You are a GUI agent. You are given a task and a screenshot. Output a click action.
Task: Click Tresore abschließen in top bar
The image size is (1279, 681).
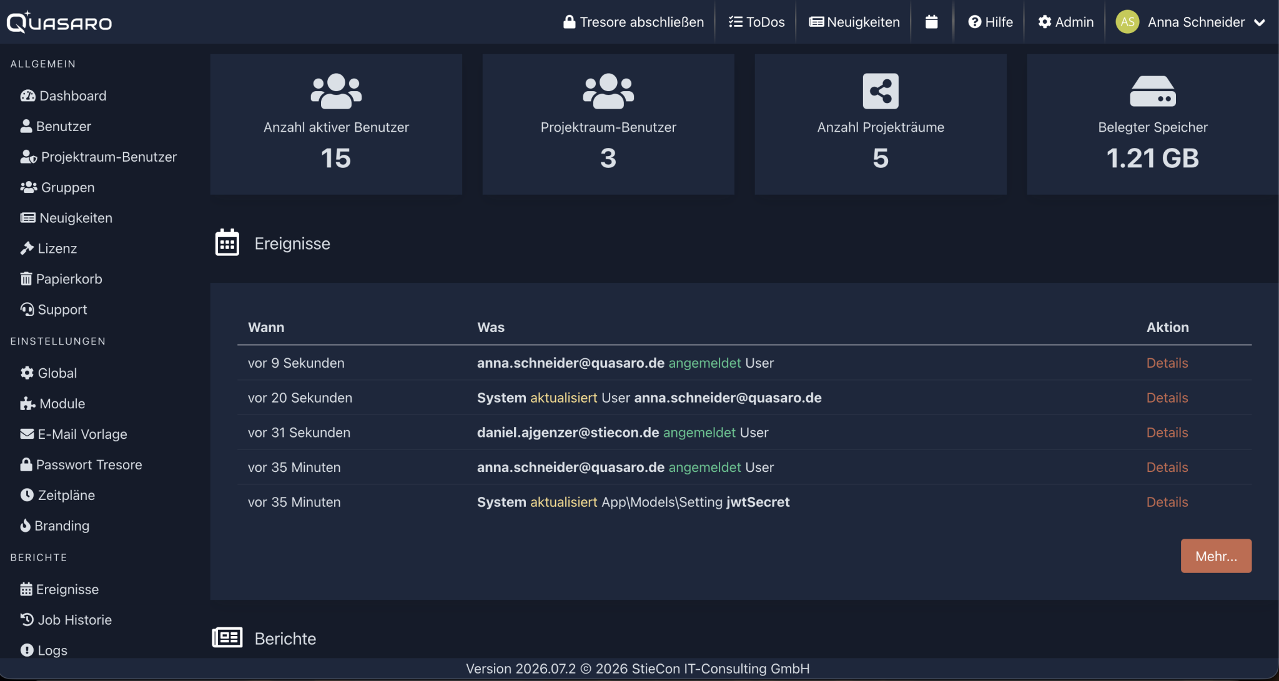tap(633, 22)
